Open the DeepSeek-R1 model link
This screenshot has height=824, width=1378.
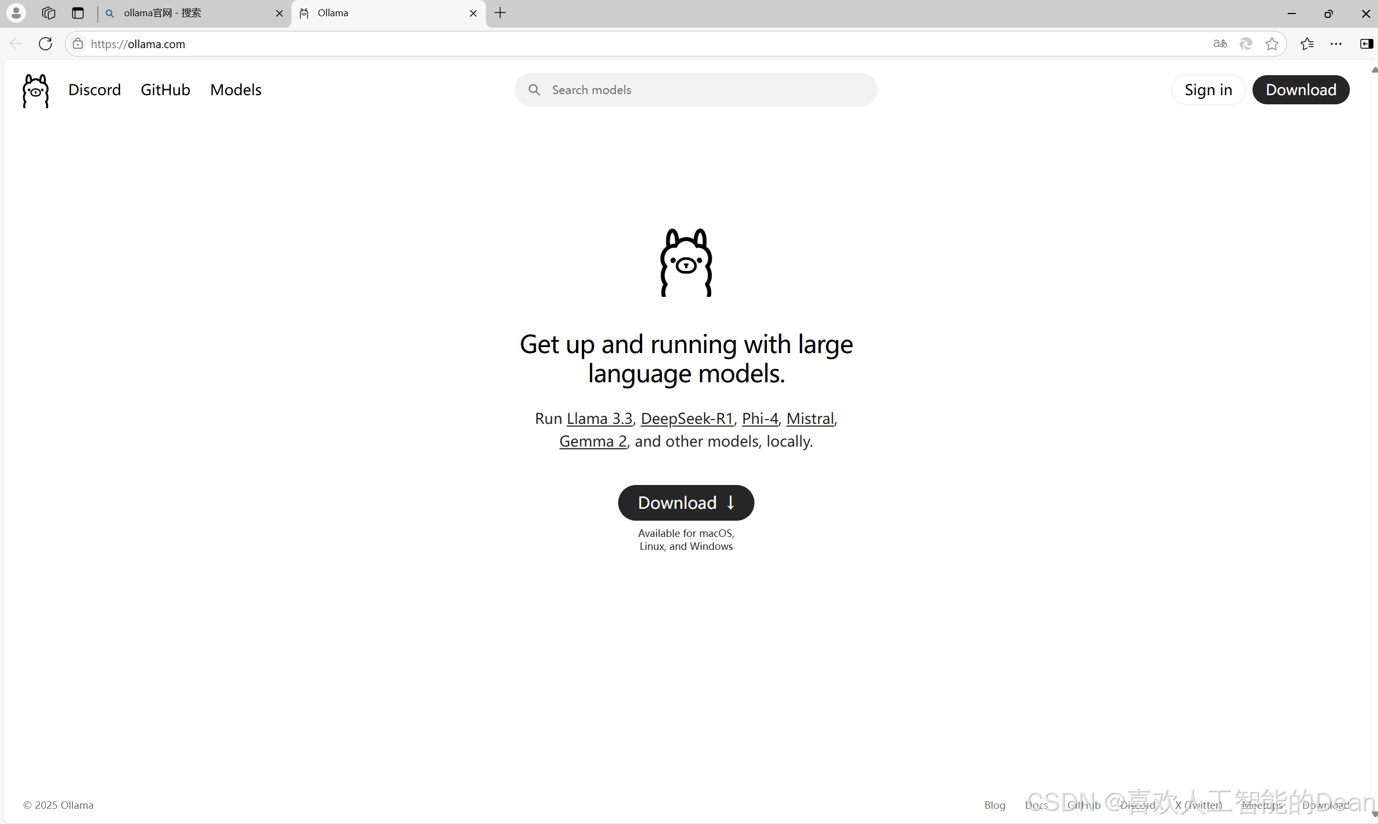pyautogui.click(x=686, y=418)
